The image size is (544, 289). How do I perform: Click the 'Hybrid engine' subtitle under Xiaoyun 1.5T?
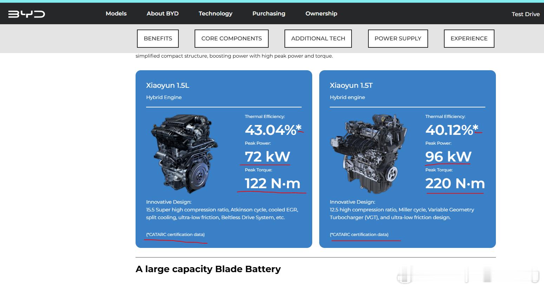pyautogui.click(x=347, y=97)
